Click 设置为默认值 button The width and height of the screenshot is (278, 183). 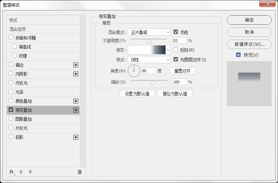pyautogui.click(x=137, y=94)
